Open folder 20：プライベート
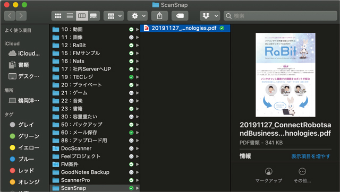The height and width of the screenshot is (192, 340). pos(95,85)
